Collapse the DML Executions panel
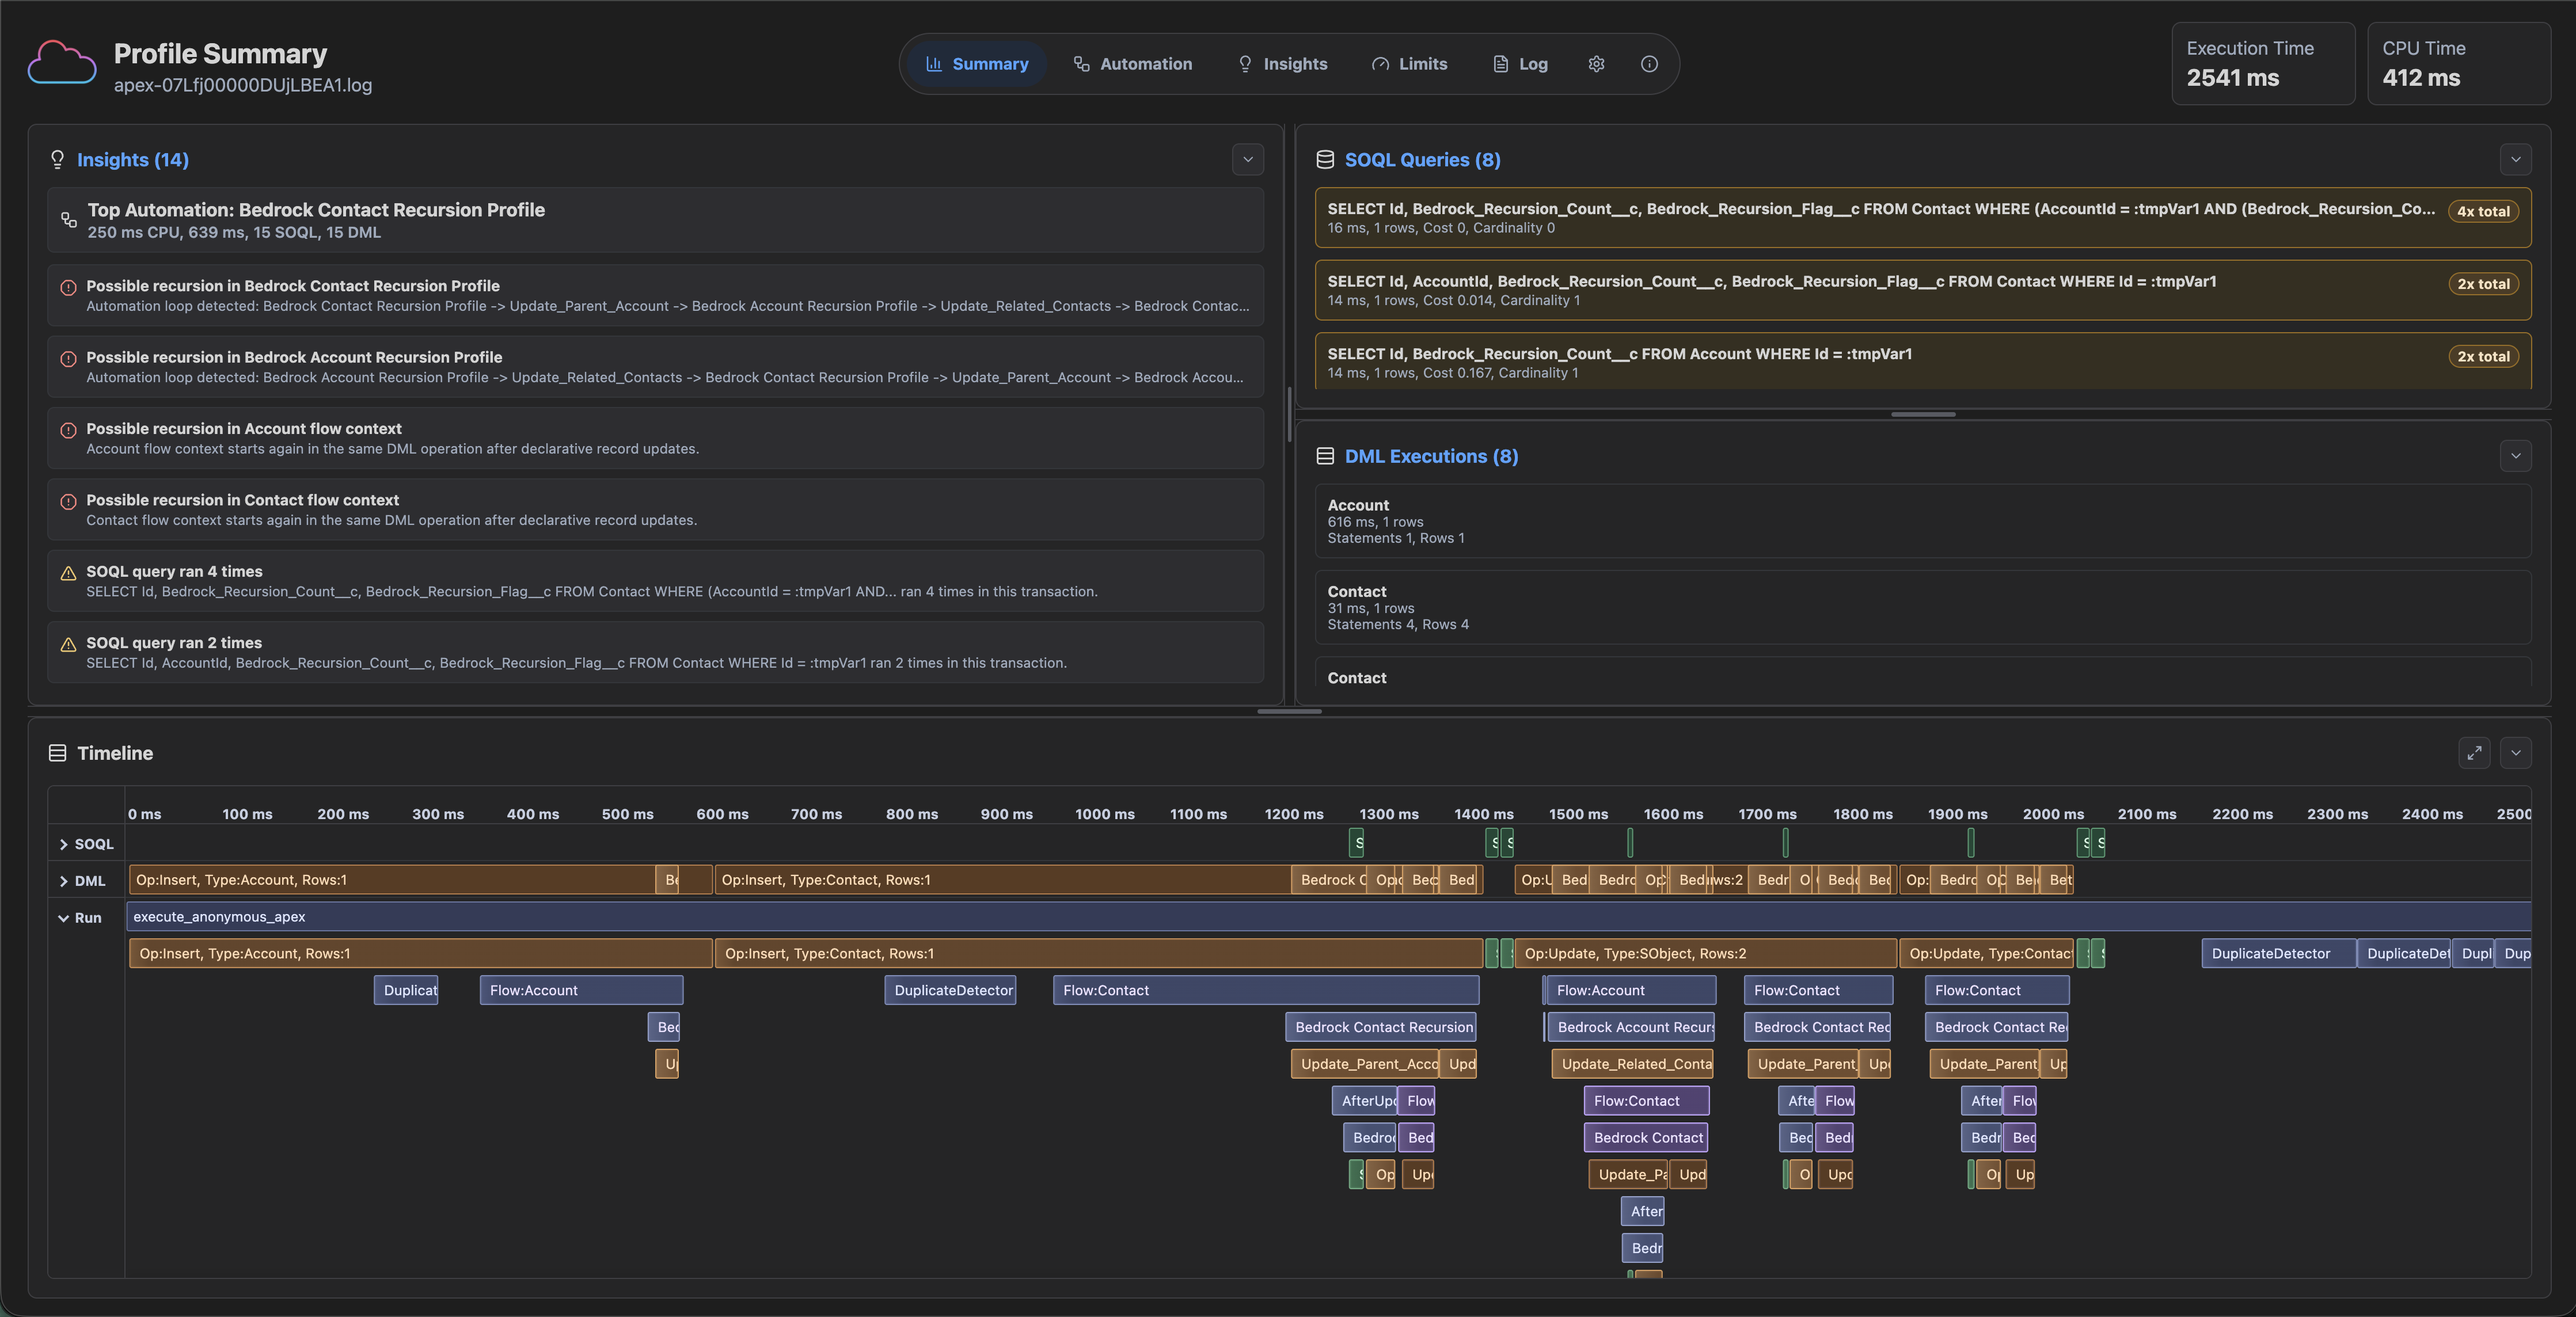 2516,456
